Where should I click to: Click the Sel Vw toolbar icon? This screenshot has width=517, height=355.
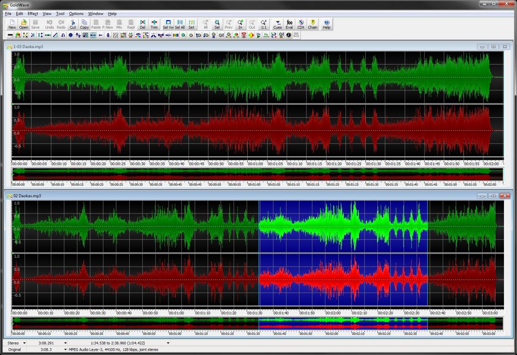tap(168, 24)
